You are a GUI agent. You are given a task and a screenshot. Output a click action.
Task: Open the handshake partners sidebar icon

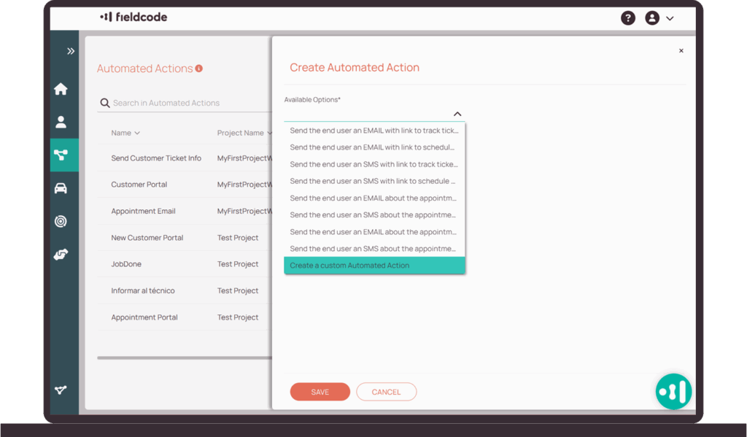[61, 255]
